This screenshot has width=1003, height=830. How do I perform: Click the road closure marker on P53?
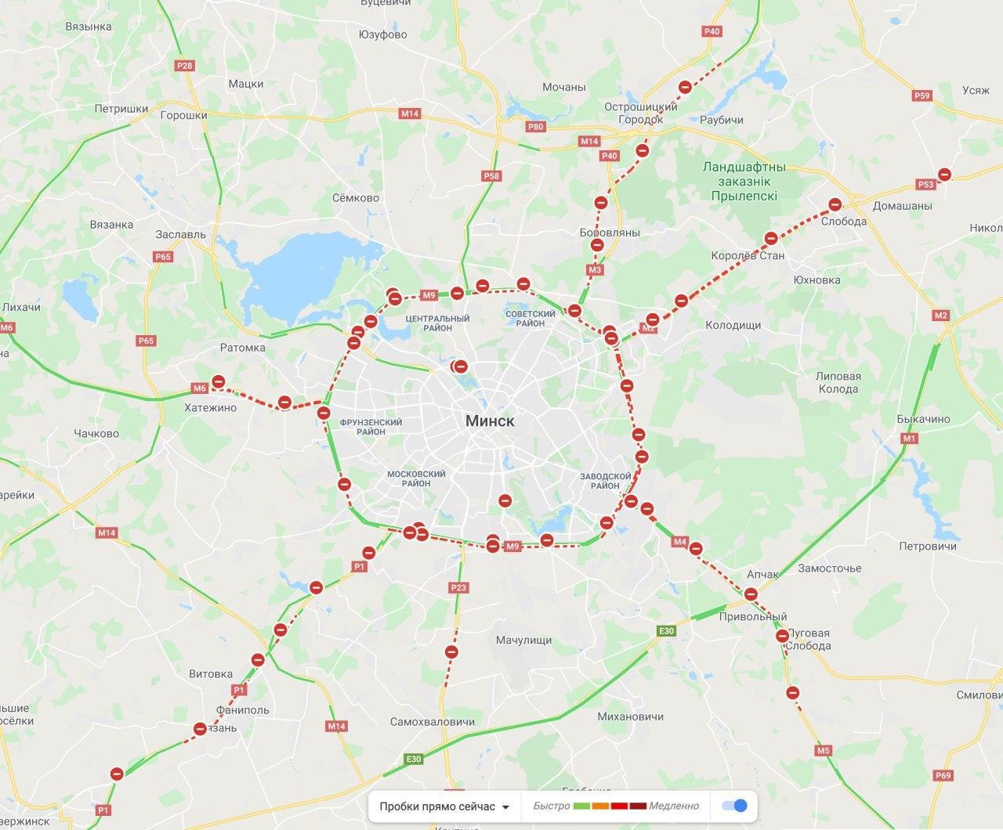click(x=945, y=175)
